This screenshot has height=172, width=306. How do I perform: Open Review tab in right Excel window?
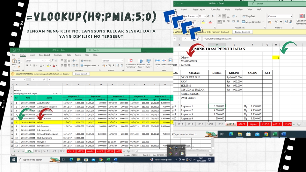[239, 9]
